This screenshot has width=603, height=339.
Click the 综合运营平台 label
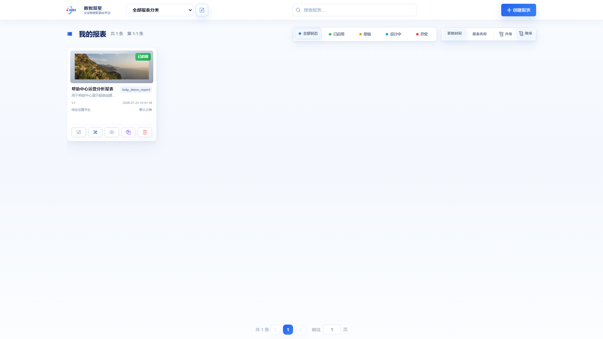click(81, 110)
